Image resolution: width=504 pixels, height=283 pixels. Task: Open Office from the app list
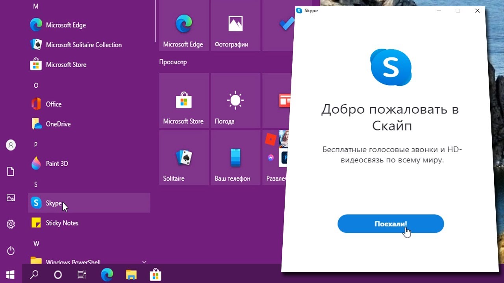click(89, 104)
